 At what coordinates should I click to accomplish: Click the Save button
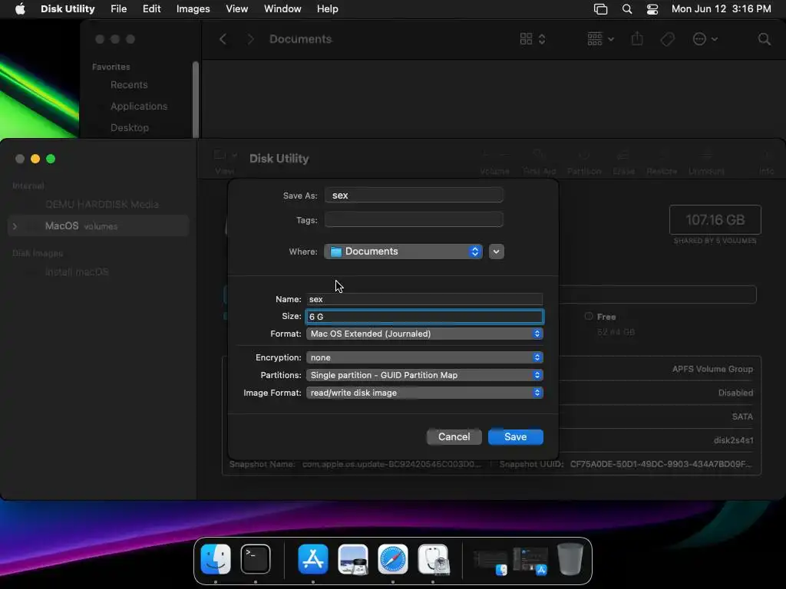tap(515, 436)
